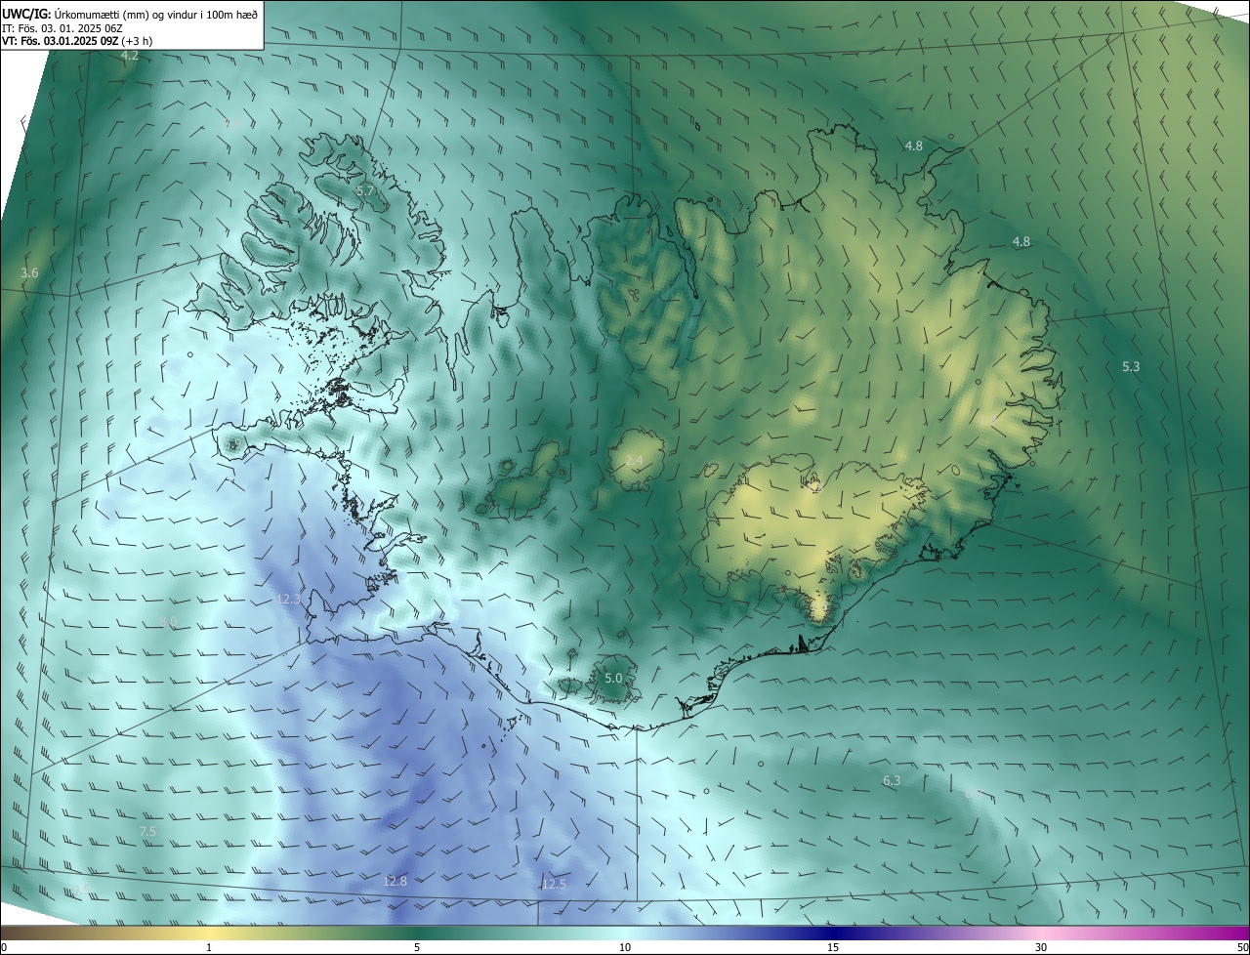The image size is (1250, 955).
Task: Click the 50 tick on the color scale
Action: [1242, 947]
